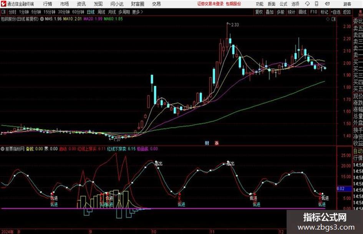The image size is (363, 234).
Task: Click the MA5: 1.96 value label
Action: pyautogui.click(x=53, y=19)
